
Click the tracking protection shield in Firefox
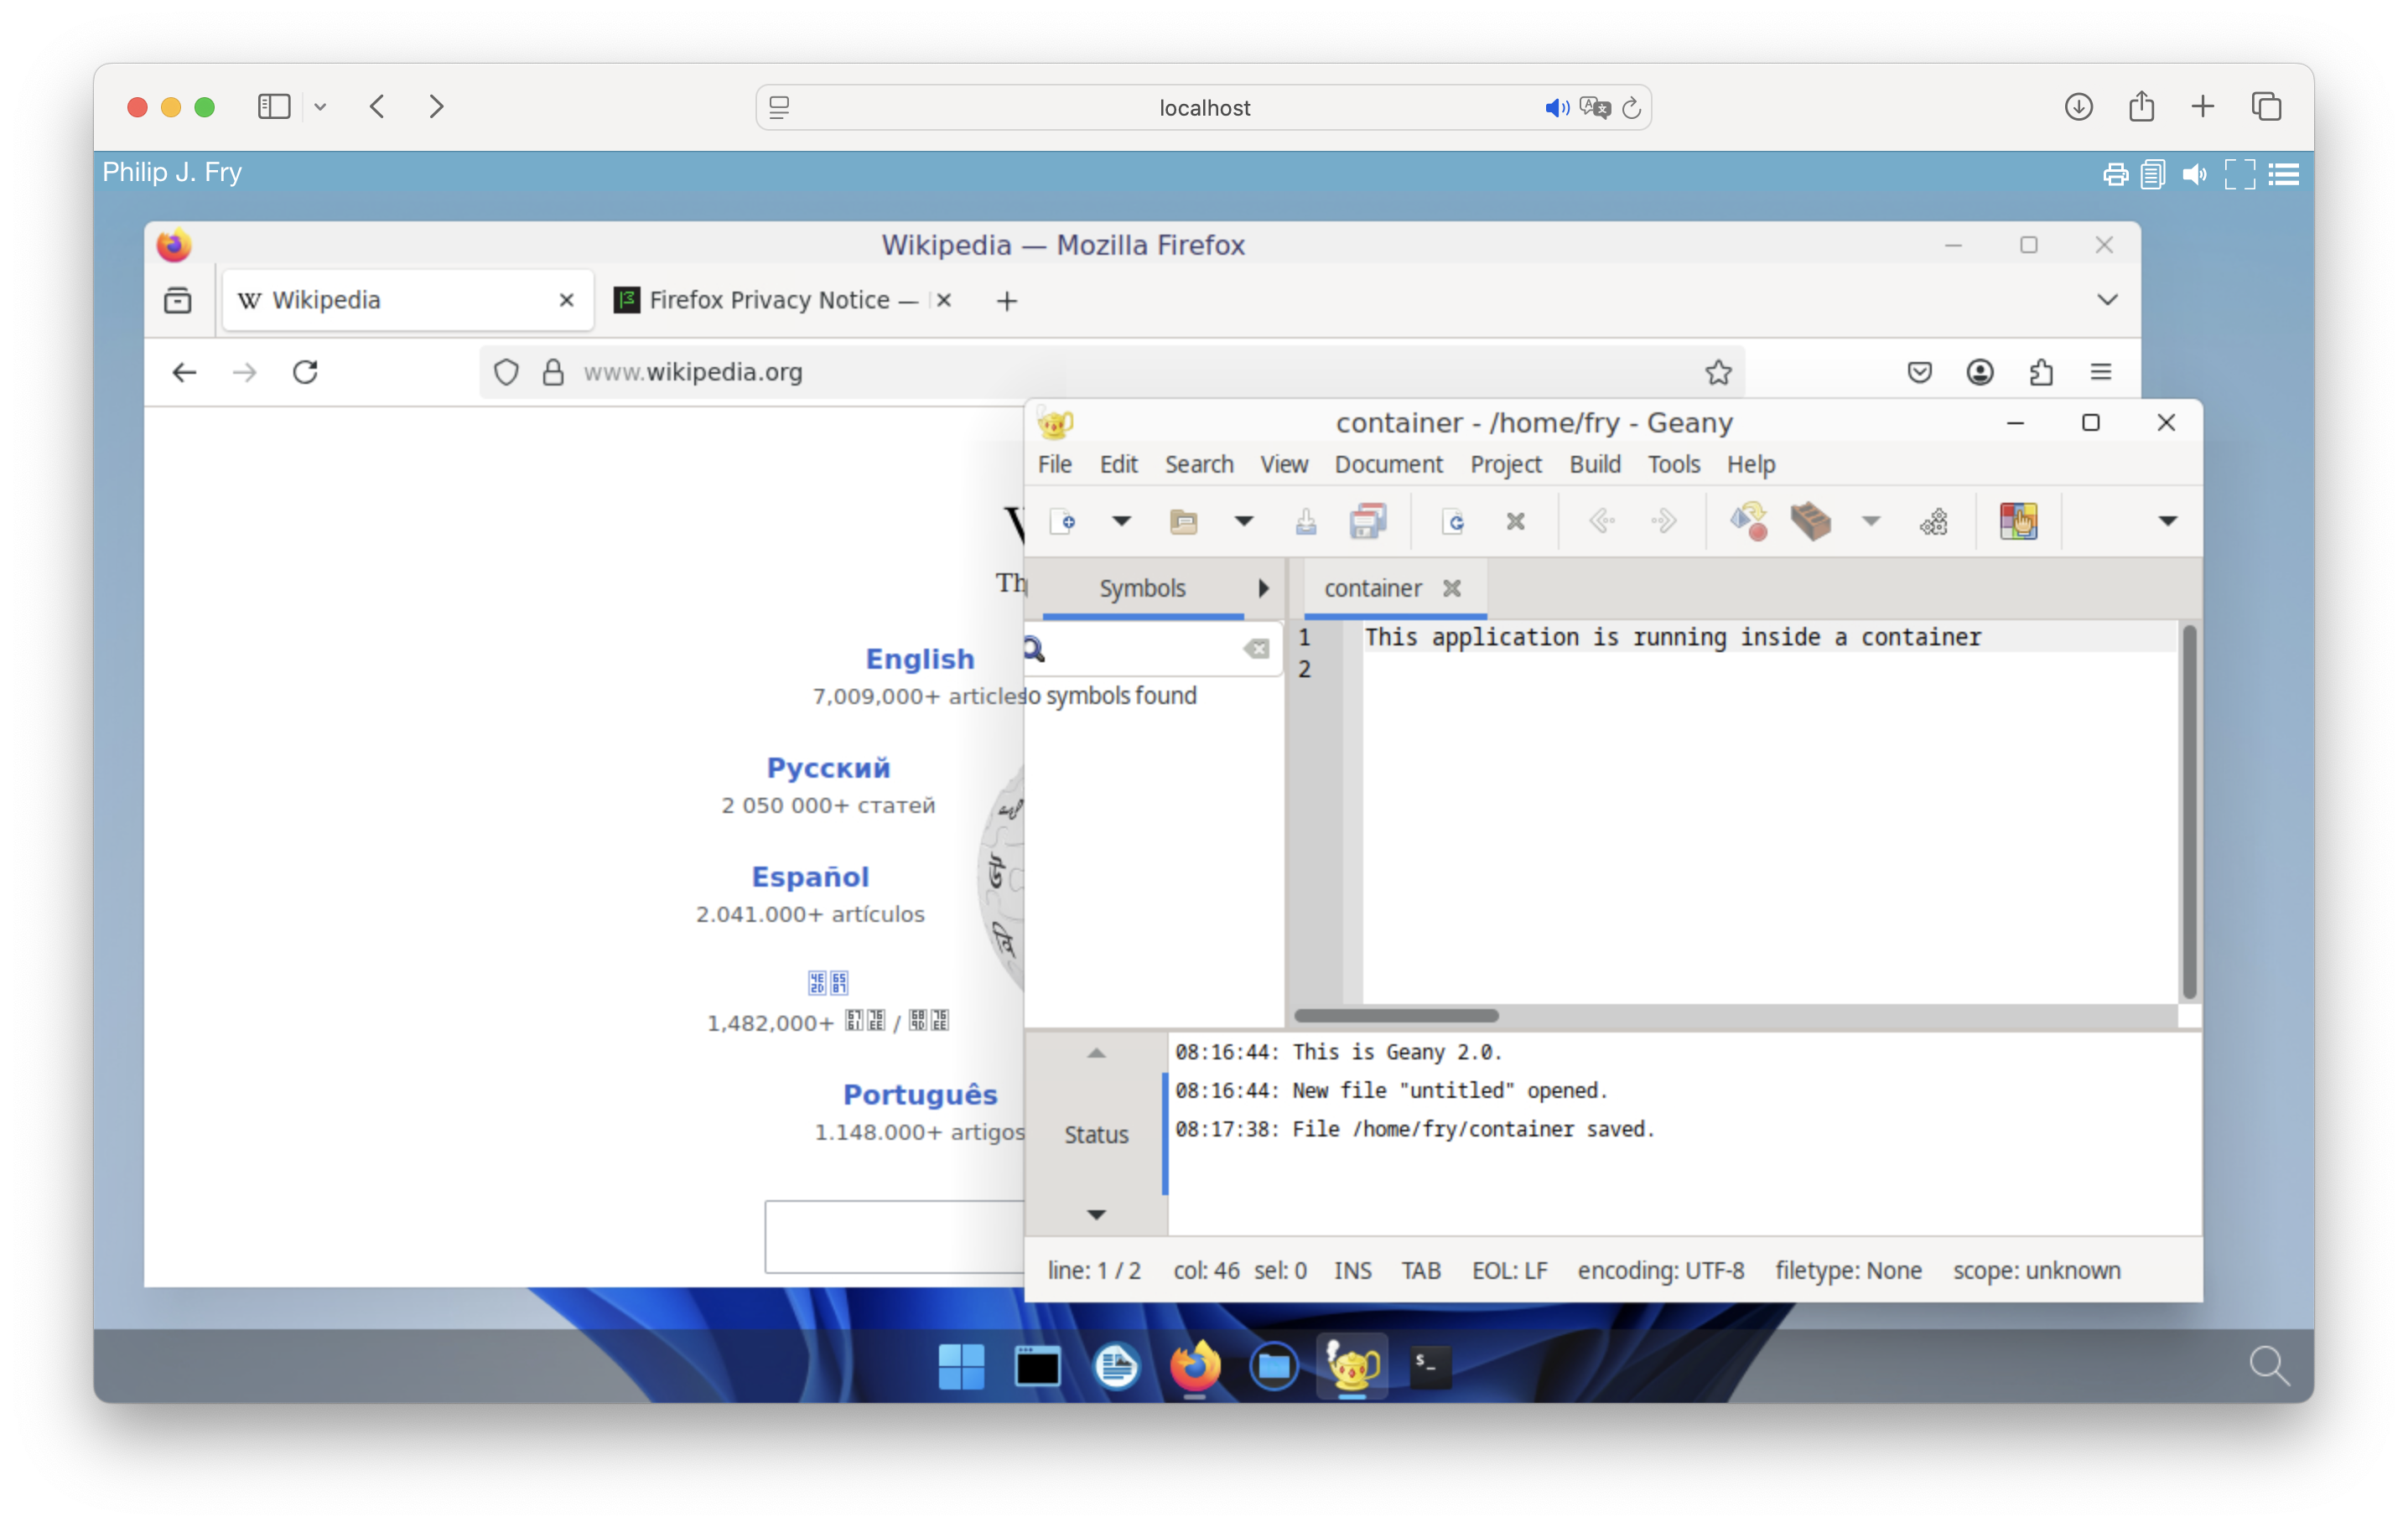[x=506, y=372]
